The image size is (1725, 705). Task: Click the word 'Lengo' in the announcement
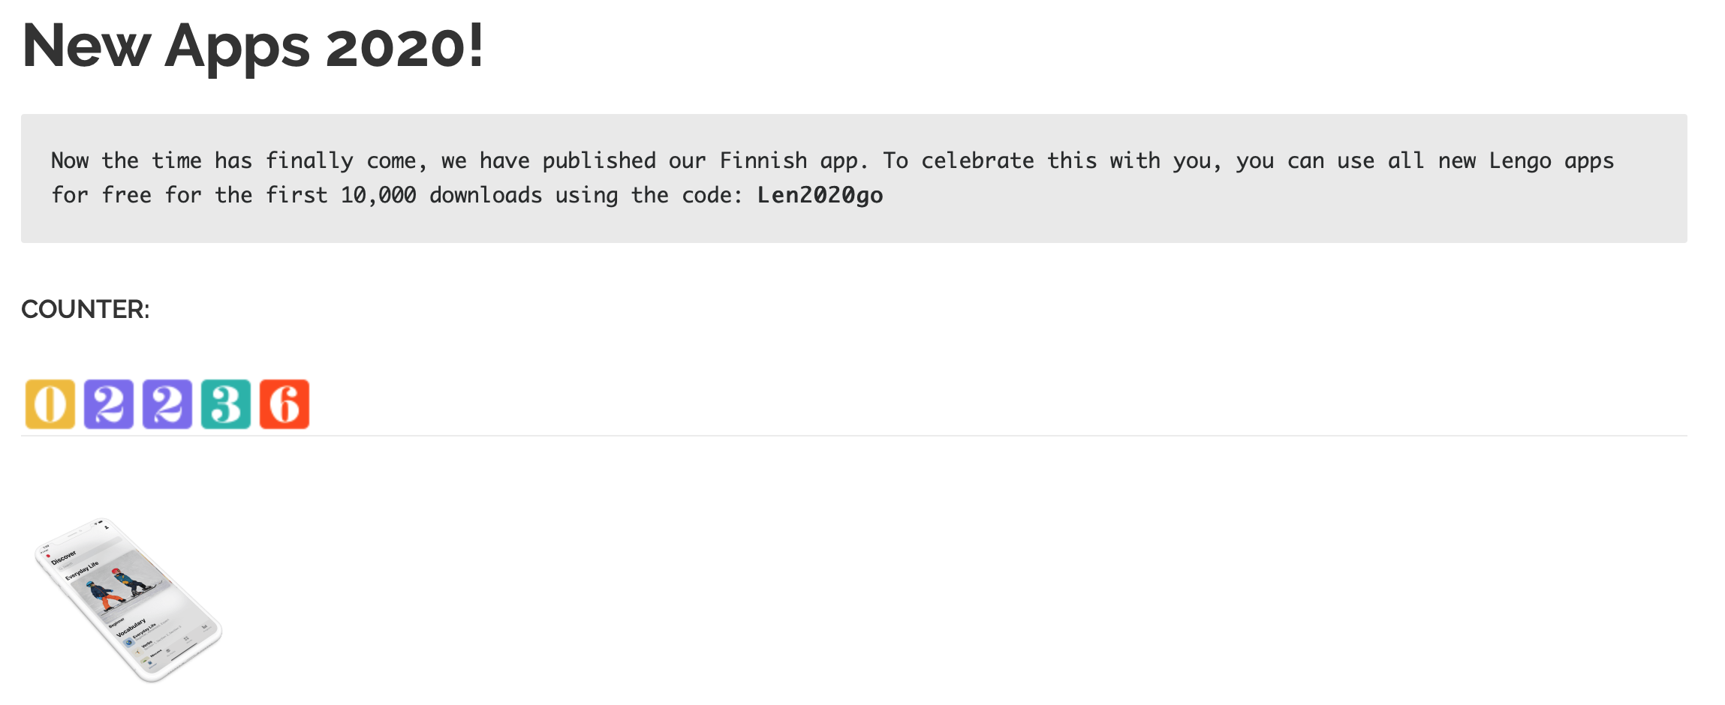pos(1519,160)
